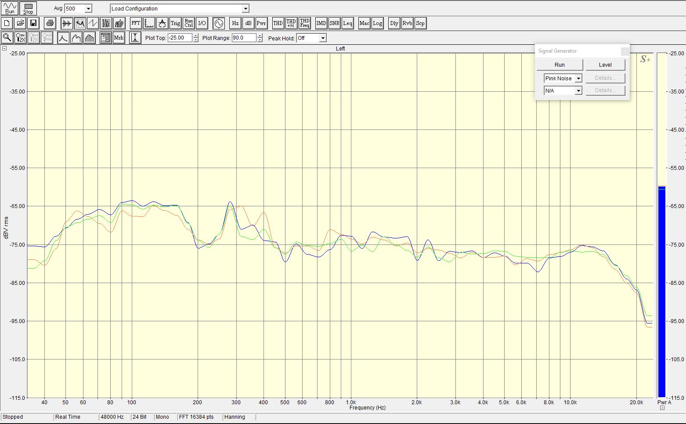This screenshot has width=686, height=424.
Task: Click Run in the Signal Generator
Action: [560, 65]
